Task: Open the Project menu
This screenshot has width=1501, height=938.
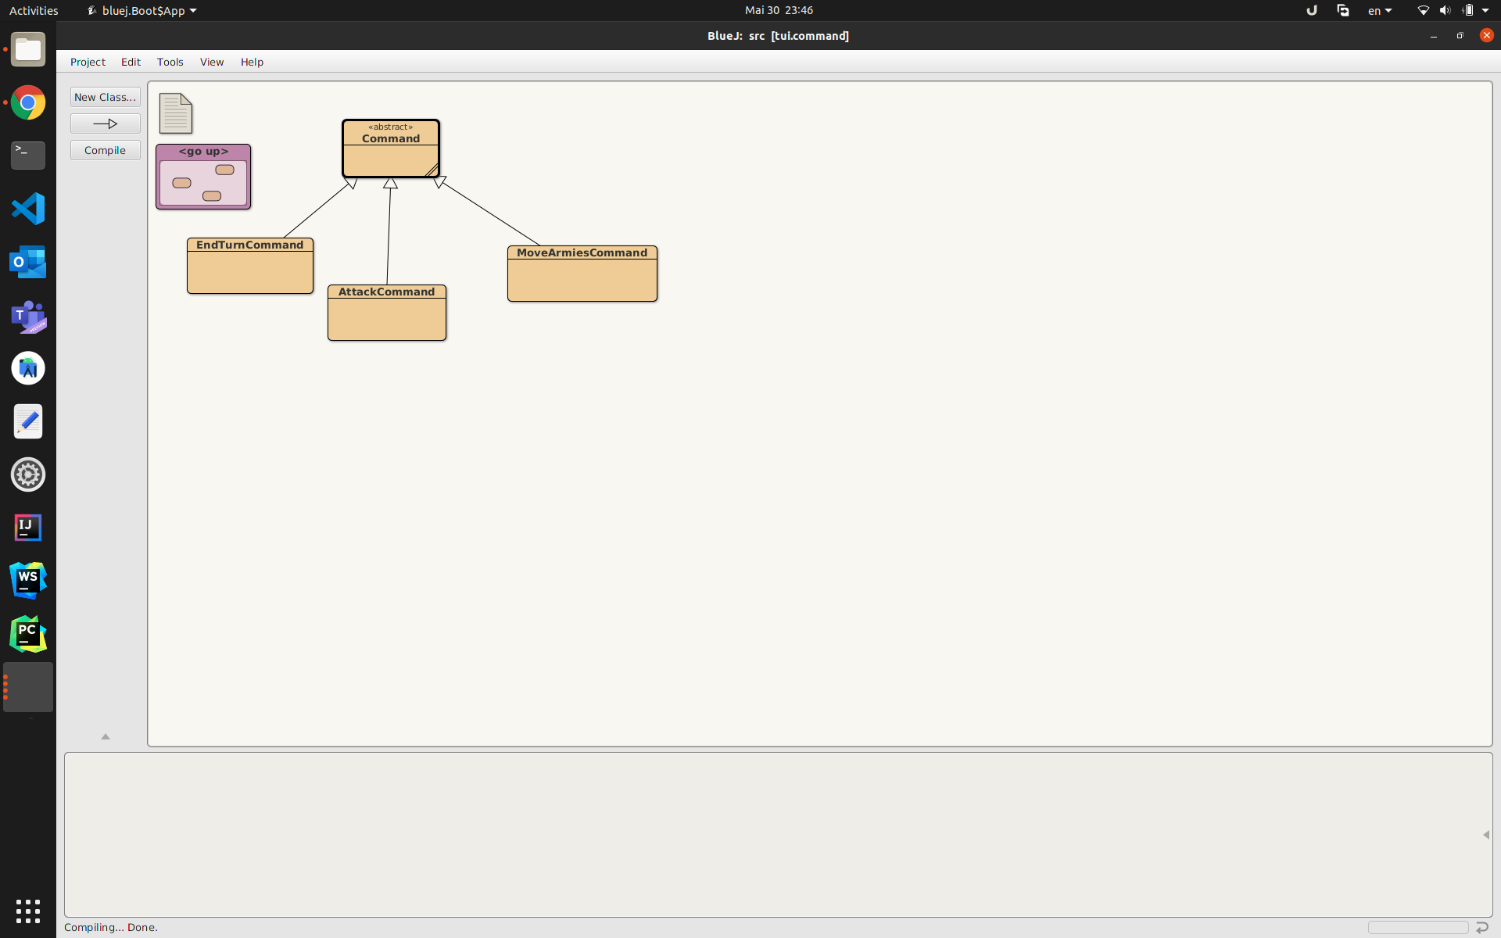Action: pos(88,62)
